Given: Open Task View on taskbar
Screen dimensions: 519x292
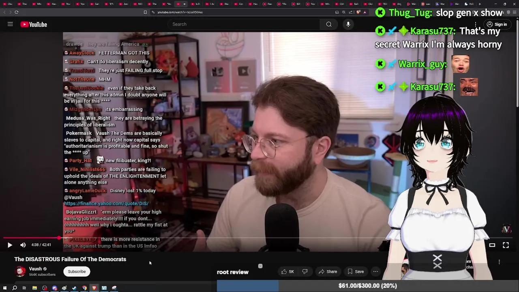Looking at the screenshot, I should coord(24,288).
